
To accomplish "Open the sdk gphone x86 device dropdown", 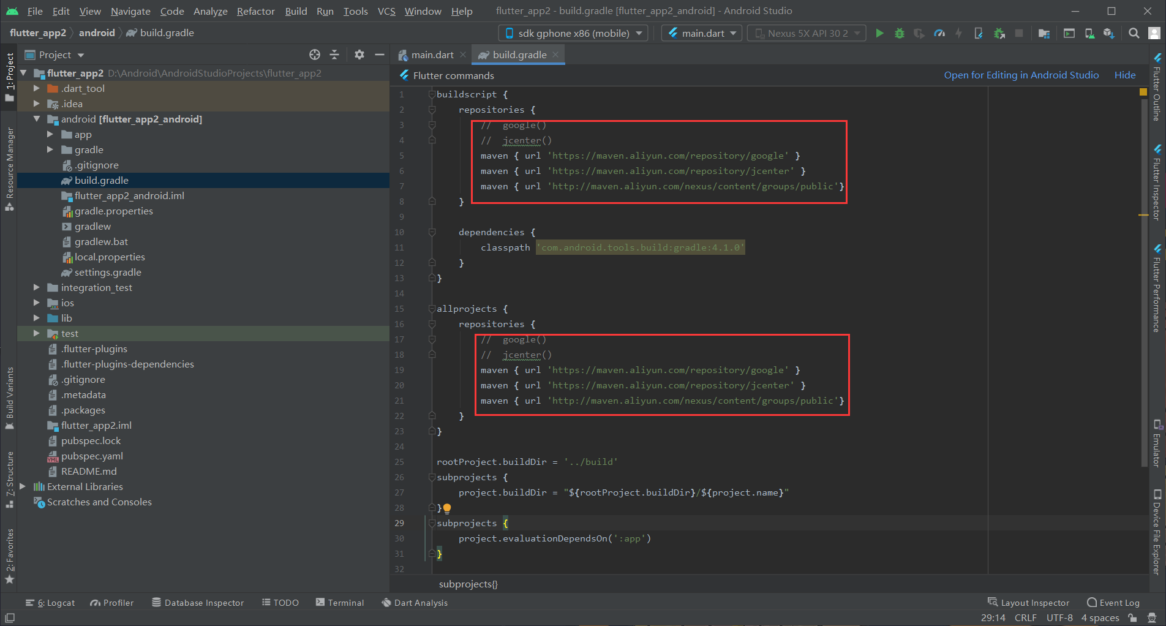I will [x=573, y=33].
